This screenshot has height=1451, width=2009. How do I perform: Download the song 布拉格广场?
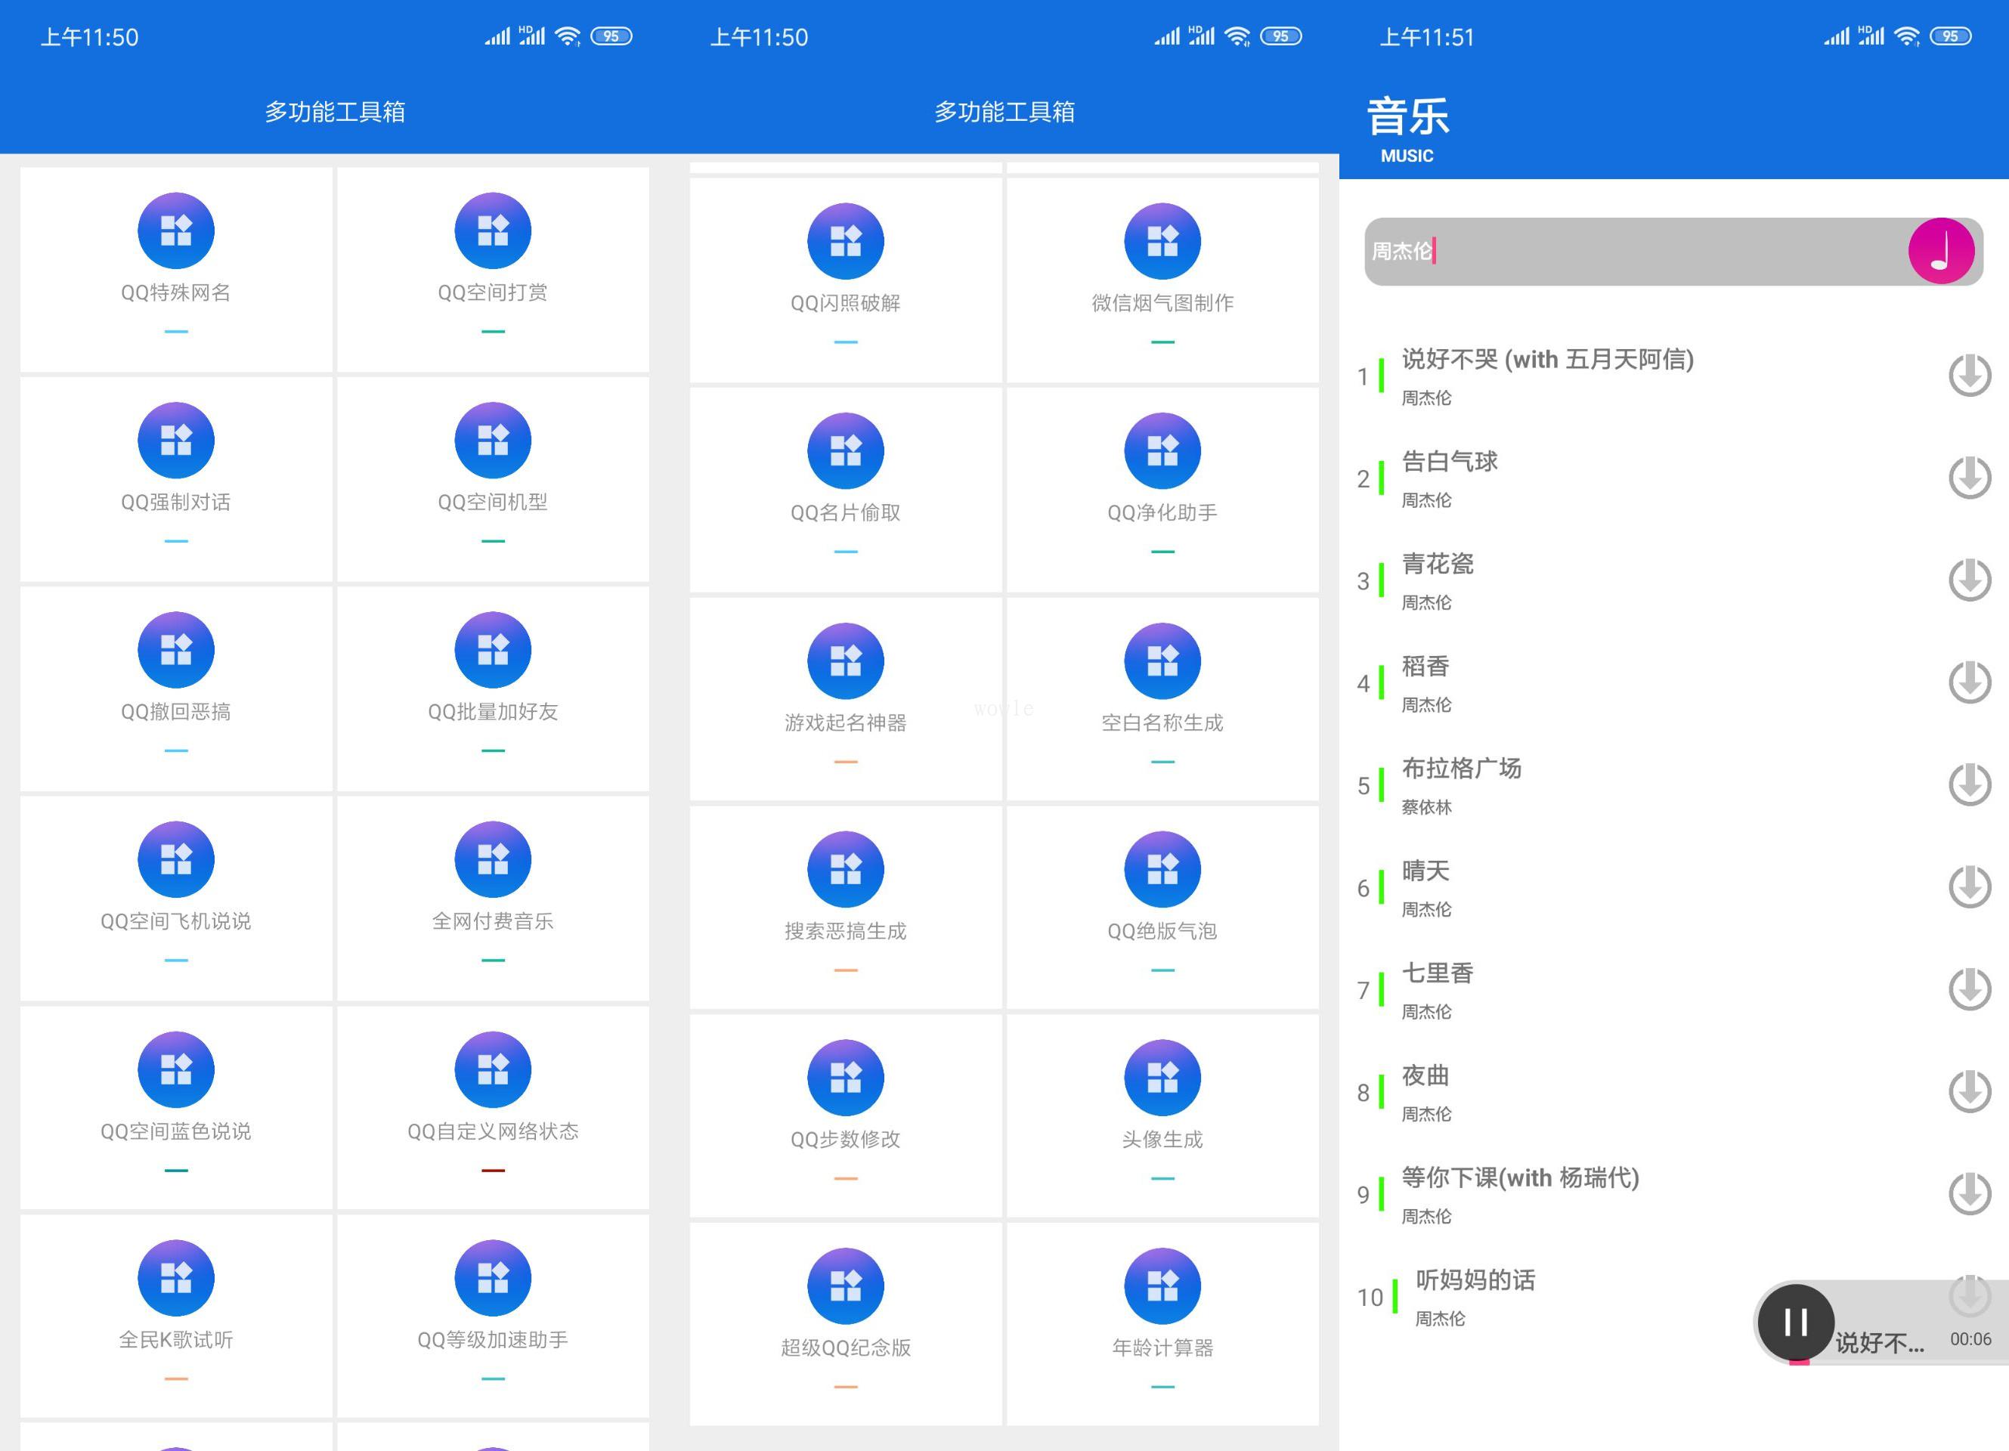(1969, 785)
